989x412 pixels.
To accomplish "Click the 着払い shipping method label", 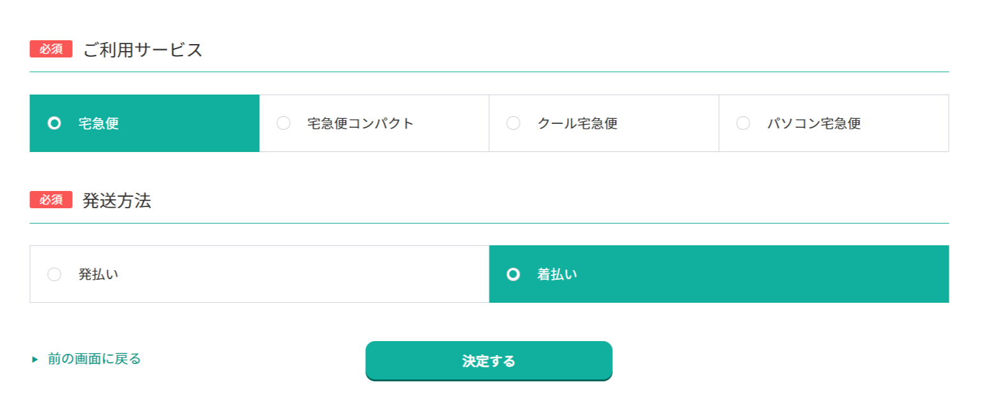I will coord(557,274).
